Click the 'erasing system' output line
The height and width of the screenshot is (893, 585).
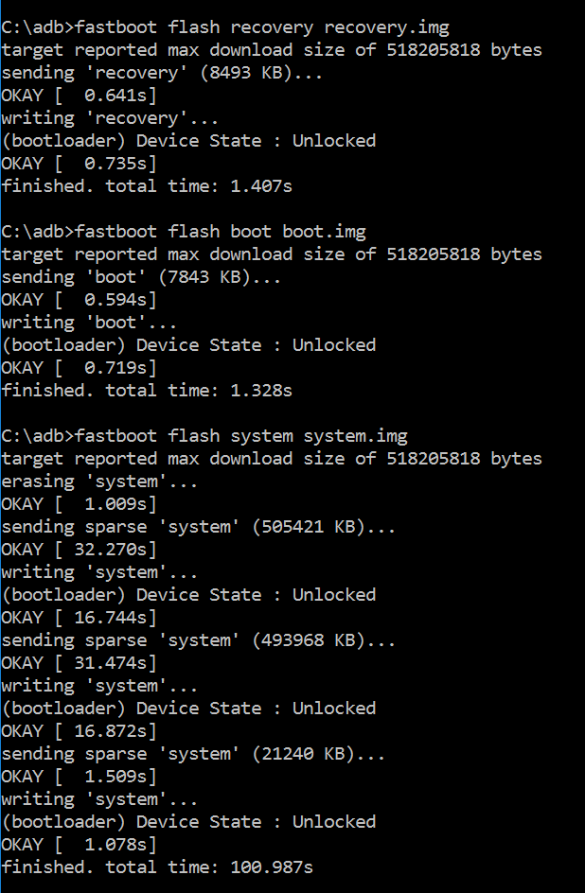(99, 482)
